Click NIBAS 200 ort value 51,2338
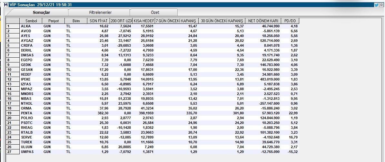The image size is (385, 162). pyautogui.click(x=125, y=99)
